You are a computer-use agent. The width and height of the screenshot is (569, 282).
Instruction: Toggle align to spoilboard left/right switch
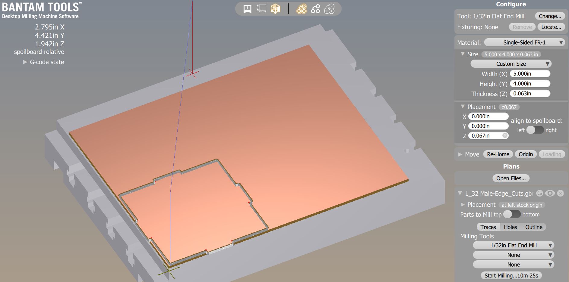[535, 130]
